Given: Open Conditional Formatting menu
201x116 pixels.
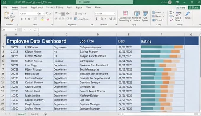Looking at the screenshot, I should click(x=125, y=16).
